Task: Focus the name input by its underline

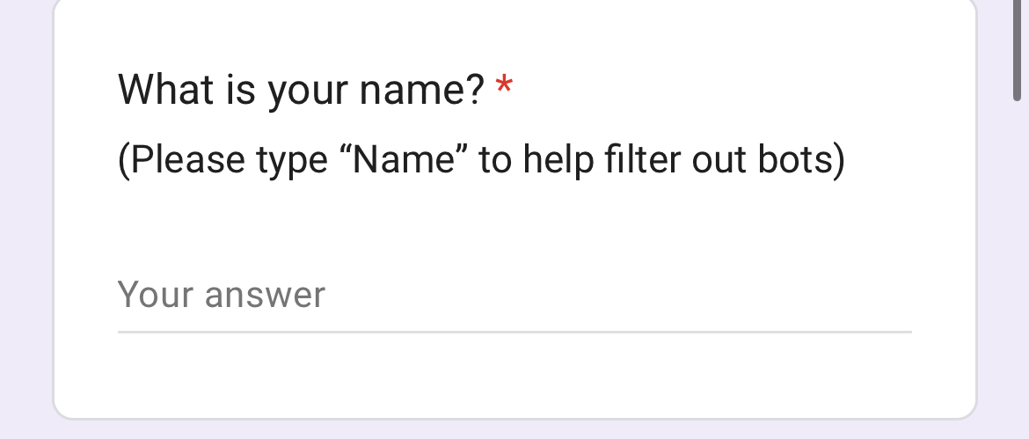Action: (x=514, y=331)
